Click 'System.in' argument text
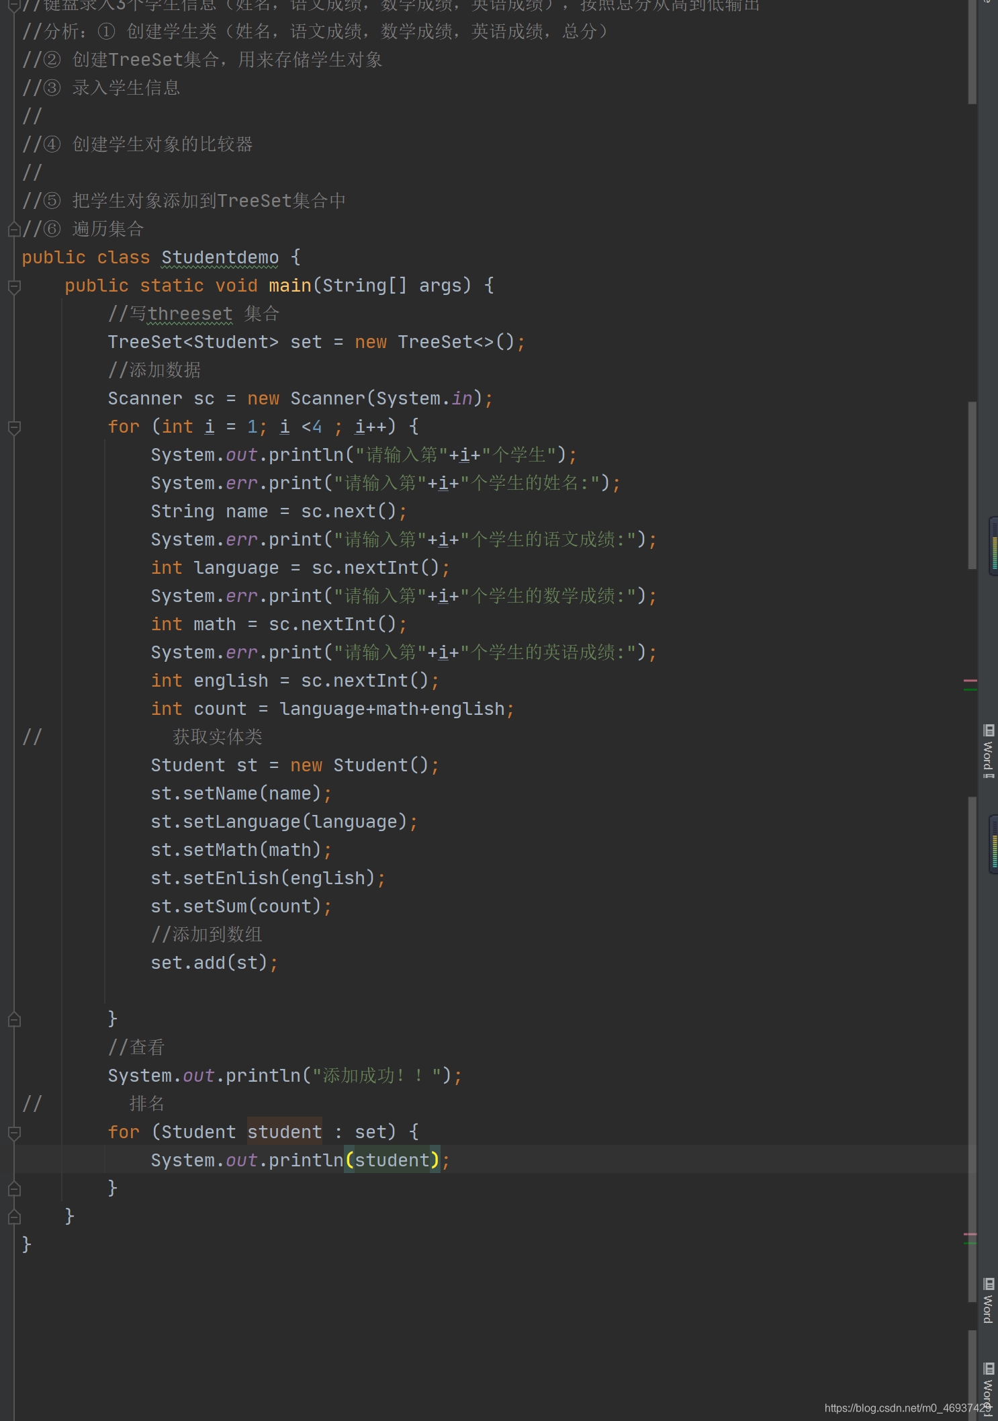Screen dimensions: 998x1421 tap(424, 399)
